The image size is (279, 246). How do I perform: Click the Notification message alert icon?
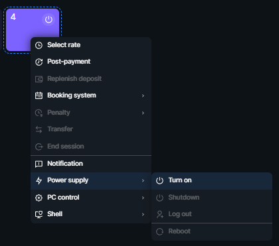[x=39, y=164]
